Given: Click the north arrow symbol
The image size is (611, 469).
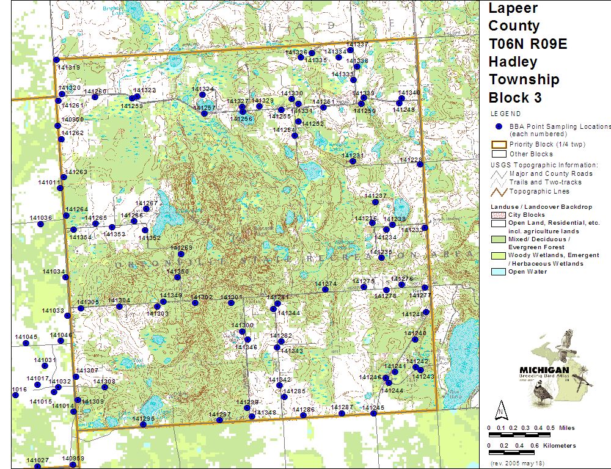Looking at the screenshot, I should pos(501,409).
